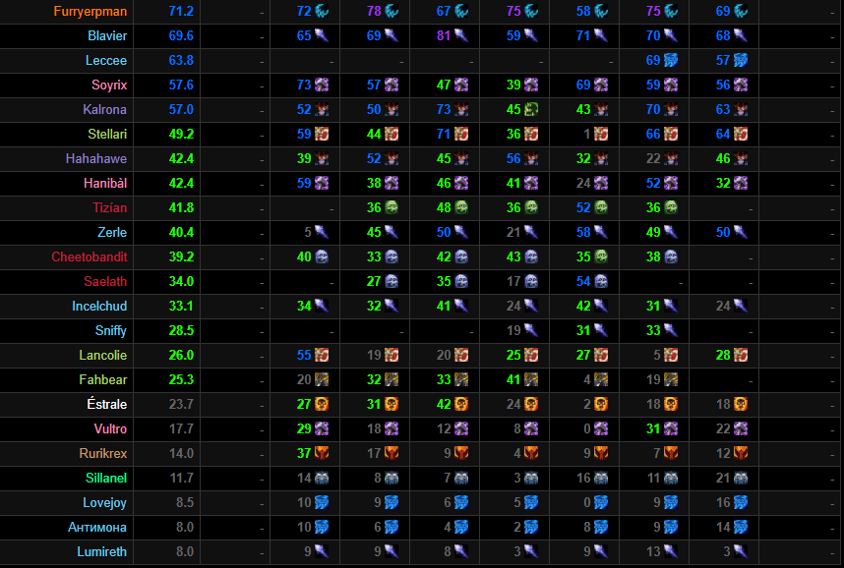Viewport: 844px width, 568px height.
Task: Open the Lumireth player link
Action: point(101,552)
